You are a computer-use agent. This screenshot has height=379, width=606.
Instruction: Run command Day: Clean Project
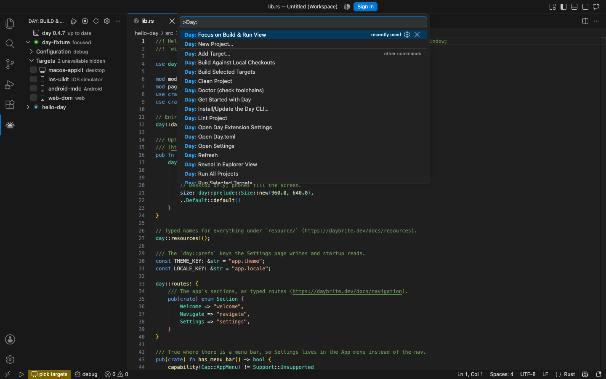pyautogui.click(x=303, y=81)
